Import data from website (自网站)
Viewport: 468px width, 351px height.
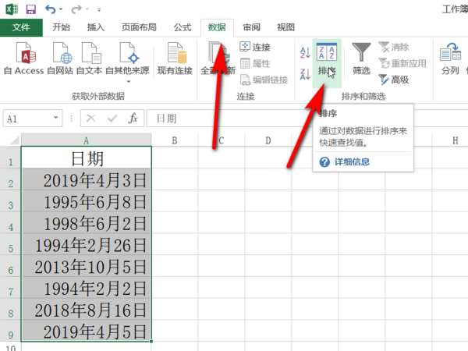pyautogui.click(x=60, y=58)
